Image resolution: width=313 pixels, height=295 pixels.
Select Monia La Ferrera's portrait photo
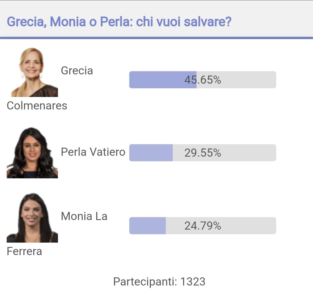click(32, 218)
